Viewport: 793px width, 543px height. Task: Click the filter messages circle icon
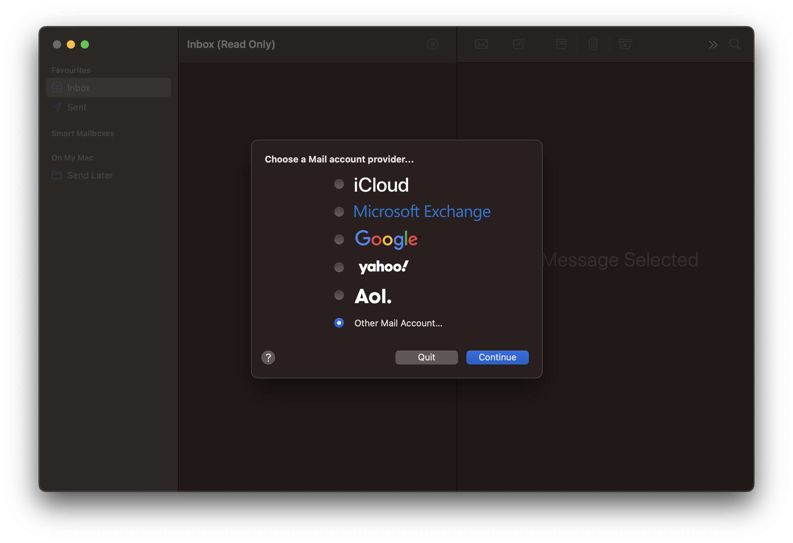432,44
